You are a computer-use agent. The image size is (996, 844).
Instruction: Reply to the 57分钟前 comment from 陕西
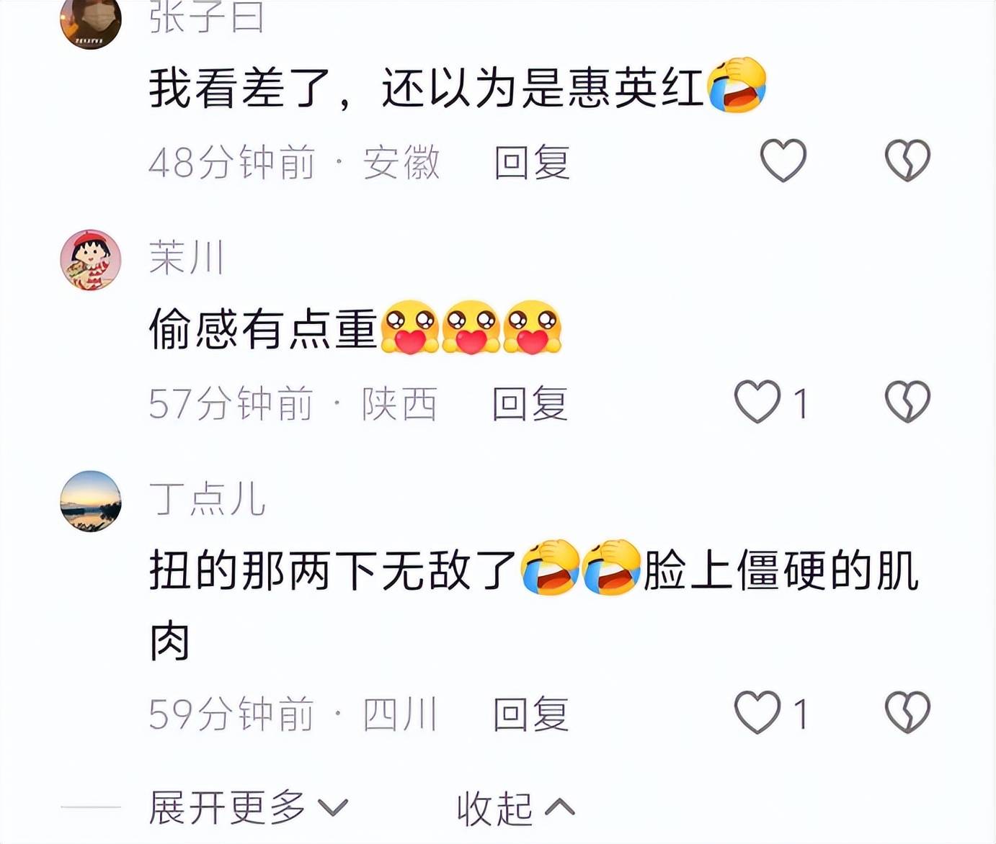pyautogui.click(x=530, y=403)
